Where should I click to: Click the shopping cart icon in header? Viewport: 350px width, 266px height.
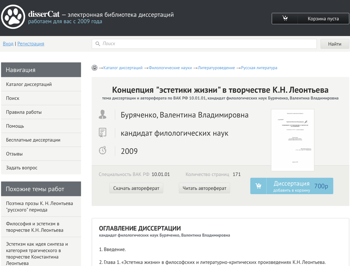285,19
